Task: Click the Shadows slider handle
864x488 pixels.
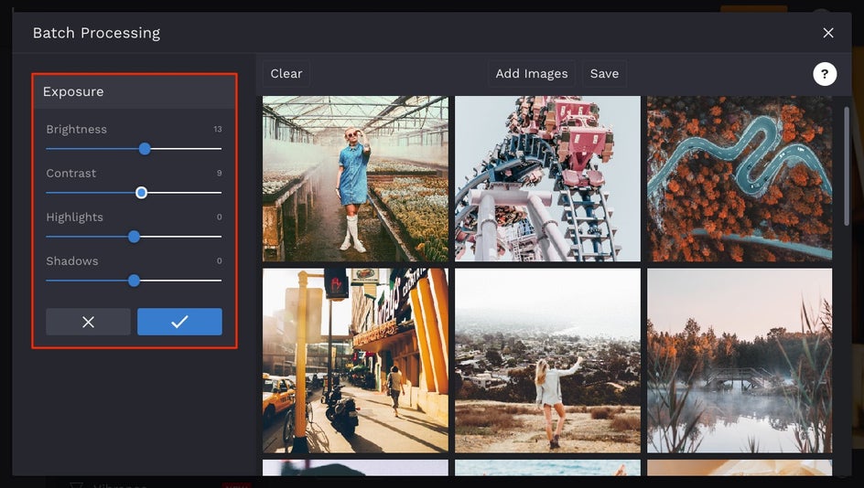Action: coord(134,281)
